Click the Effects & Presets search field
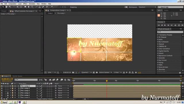This screenshot has height=104, width=184. pos(170,32)
